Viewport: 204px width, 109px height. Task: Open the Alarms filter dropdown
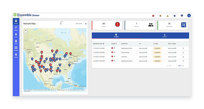pos(66,24)
